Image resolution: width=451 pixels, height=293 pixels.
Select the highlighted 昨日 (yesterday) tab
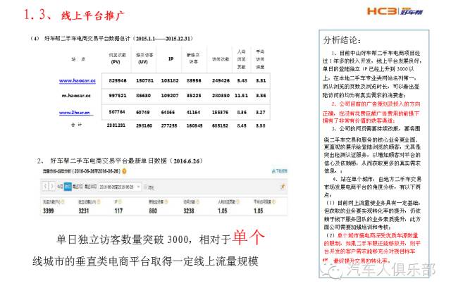pyautogui.click(x=68, y=187)
